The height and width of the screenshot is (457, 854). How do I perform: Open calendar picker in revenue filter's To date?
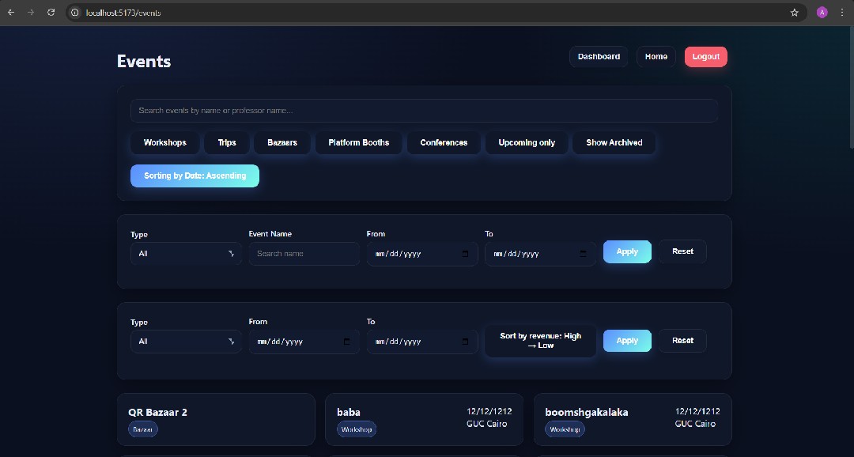pyautogui.click(x=465, y=342)
